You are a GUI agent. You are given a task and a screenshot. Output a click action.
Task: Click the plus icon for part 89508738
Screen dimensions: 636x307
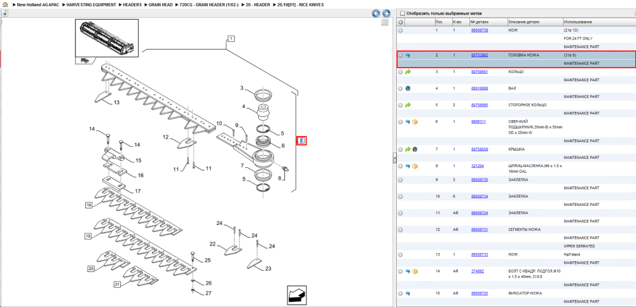[x=400, y=31]
